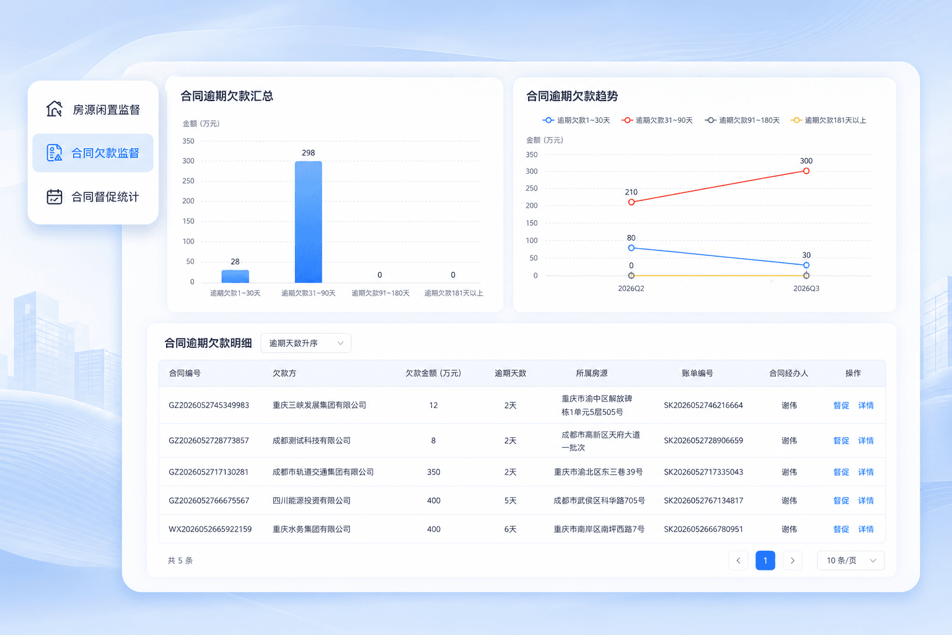Click the house icon beside 房源闲置监督

click(55, 109)
